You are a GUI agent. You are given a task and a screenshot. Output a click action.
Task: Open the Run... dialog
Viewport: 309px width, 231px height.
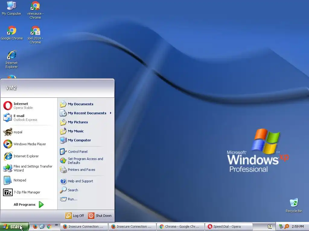[x=86, y=199]
